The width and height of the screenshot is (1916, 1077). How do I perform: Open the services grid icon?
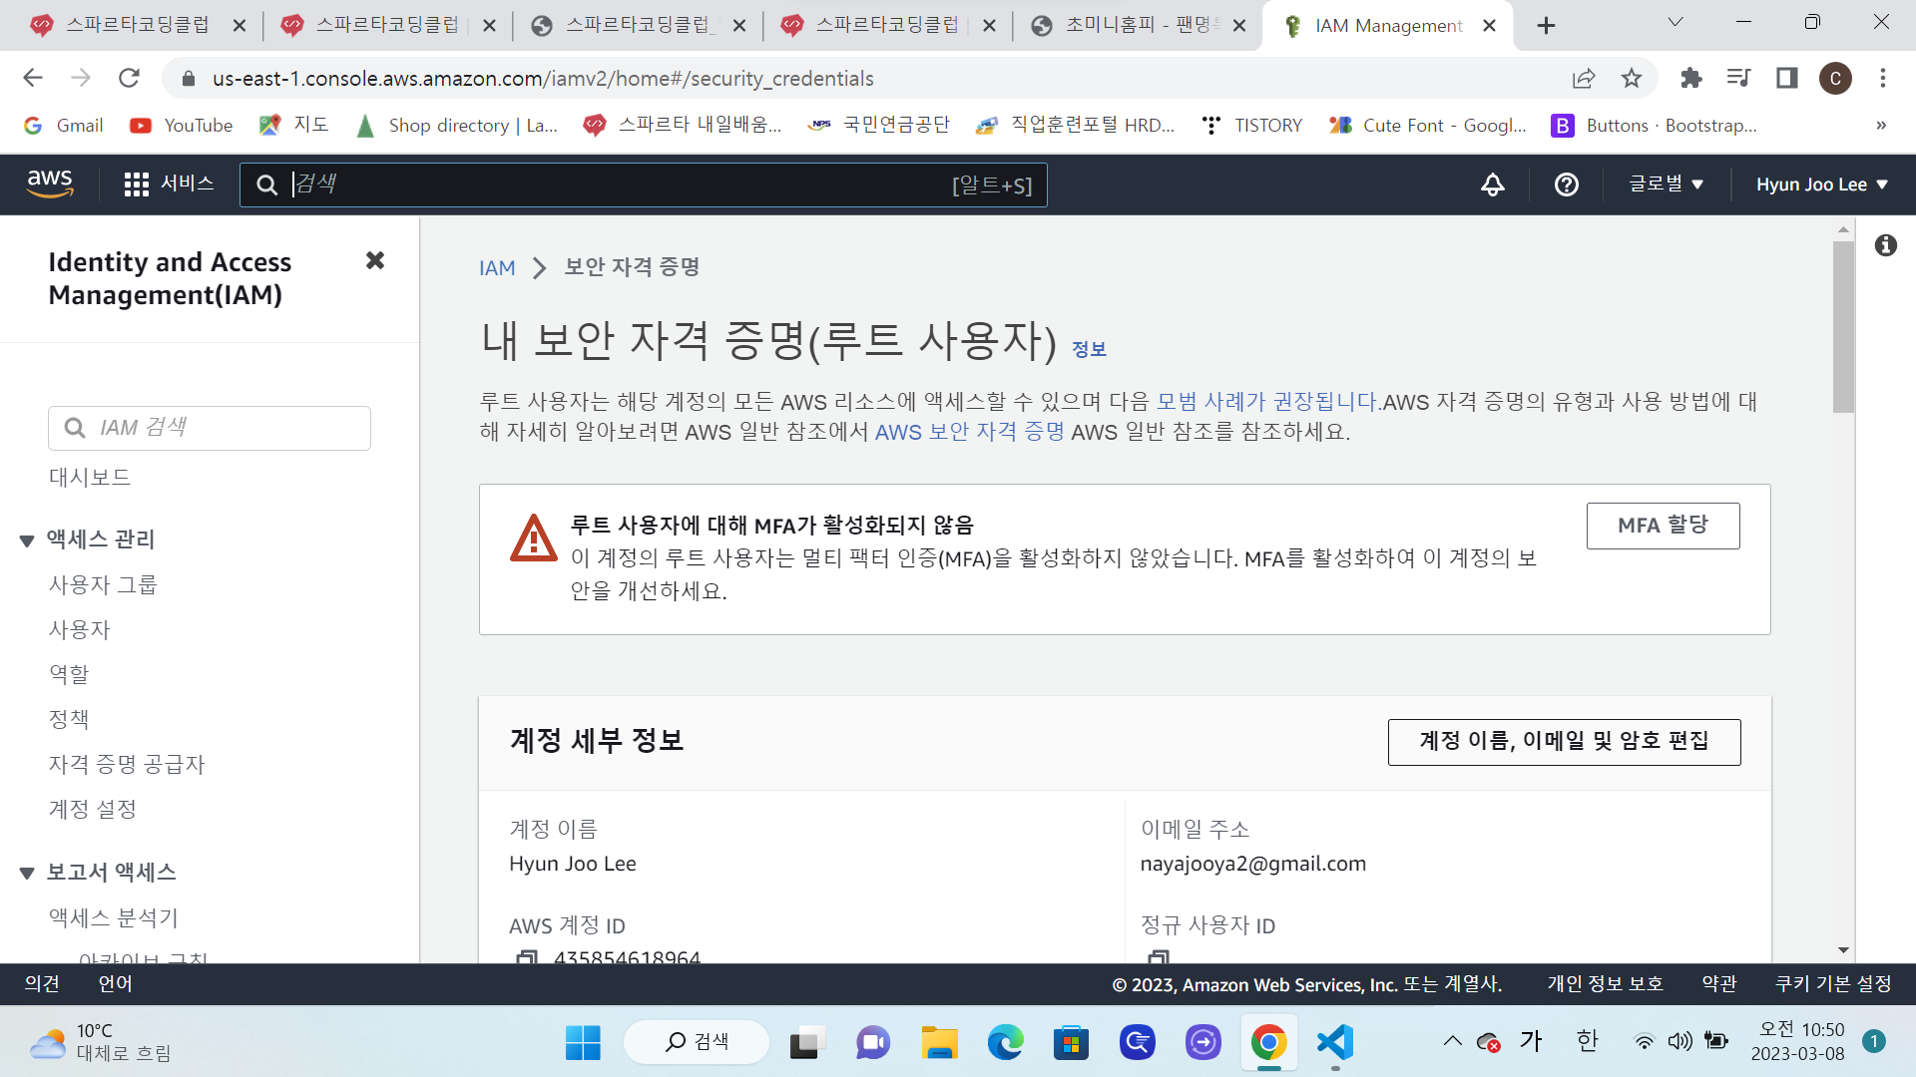(x=136, y=184)
